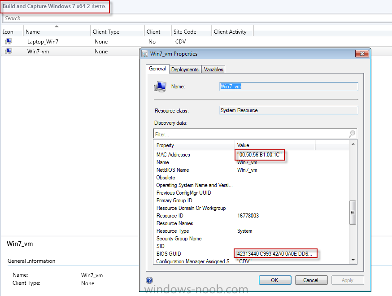
Task: Click the help question mark icon
Action: click(x=149, y=280)
